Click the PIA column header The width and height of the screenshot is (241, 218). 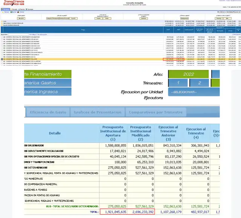[x=168, y=30]
